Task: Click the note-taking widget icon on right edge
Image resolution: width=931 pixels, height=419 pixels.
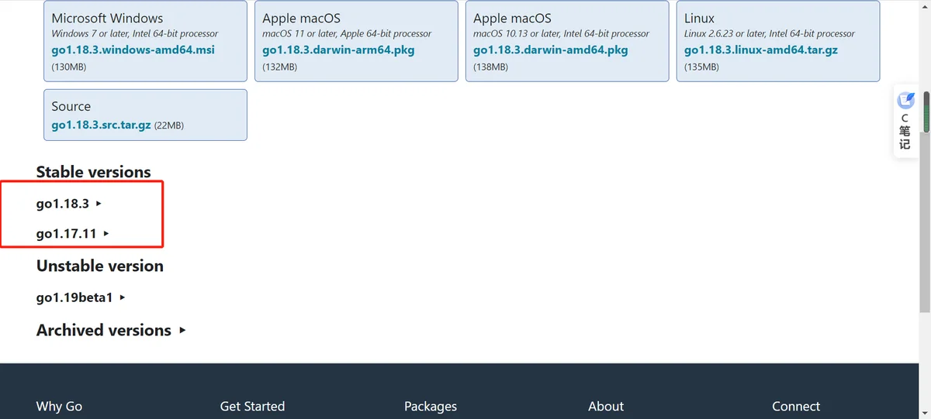Action: point(905,101)
